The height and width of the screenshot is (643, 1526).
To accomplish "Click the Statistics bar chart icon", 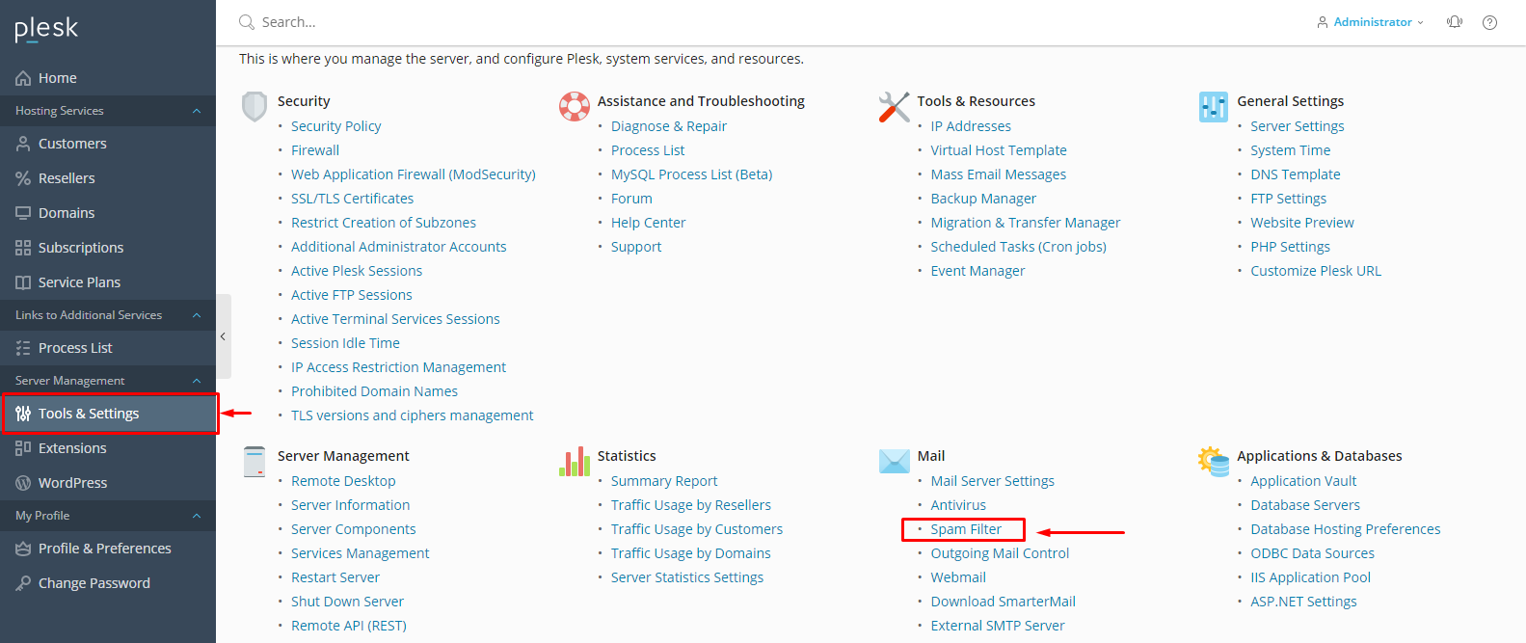I will tap(575, 461).
